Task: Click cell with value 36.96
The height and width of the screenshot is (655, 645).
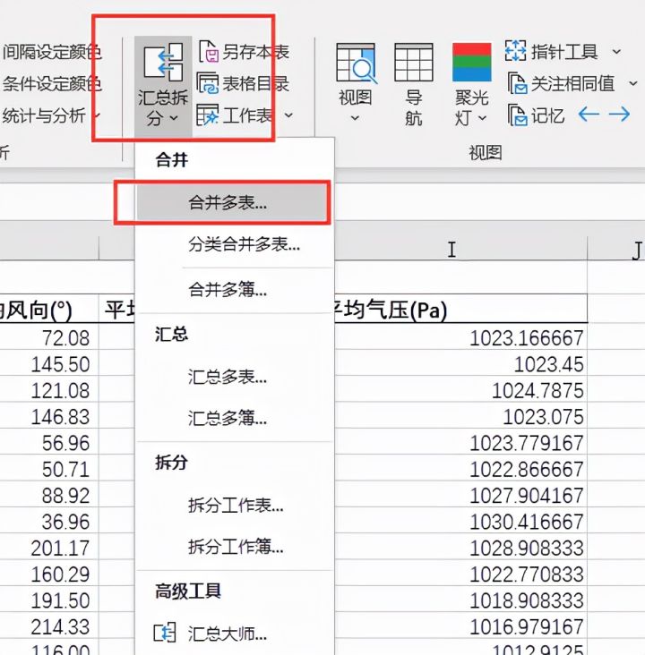Action: [49, 522]
